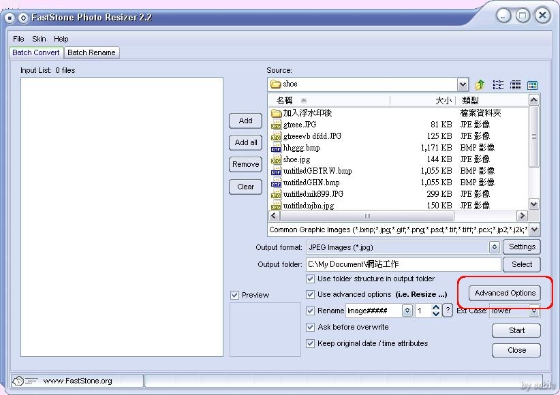The height and width of the screenshot is (395, 560).
Task: Open the Skin menu
Action: 39,39
